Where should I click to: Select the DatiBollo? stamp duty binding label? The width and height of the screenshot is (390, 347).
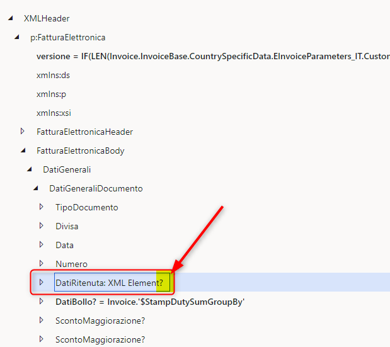click(x=149, y=302)
